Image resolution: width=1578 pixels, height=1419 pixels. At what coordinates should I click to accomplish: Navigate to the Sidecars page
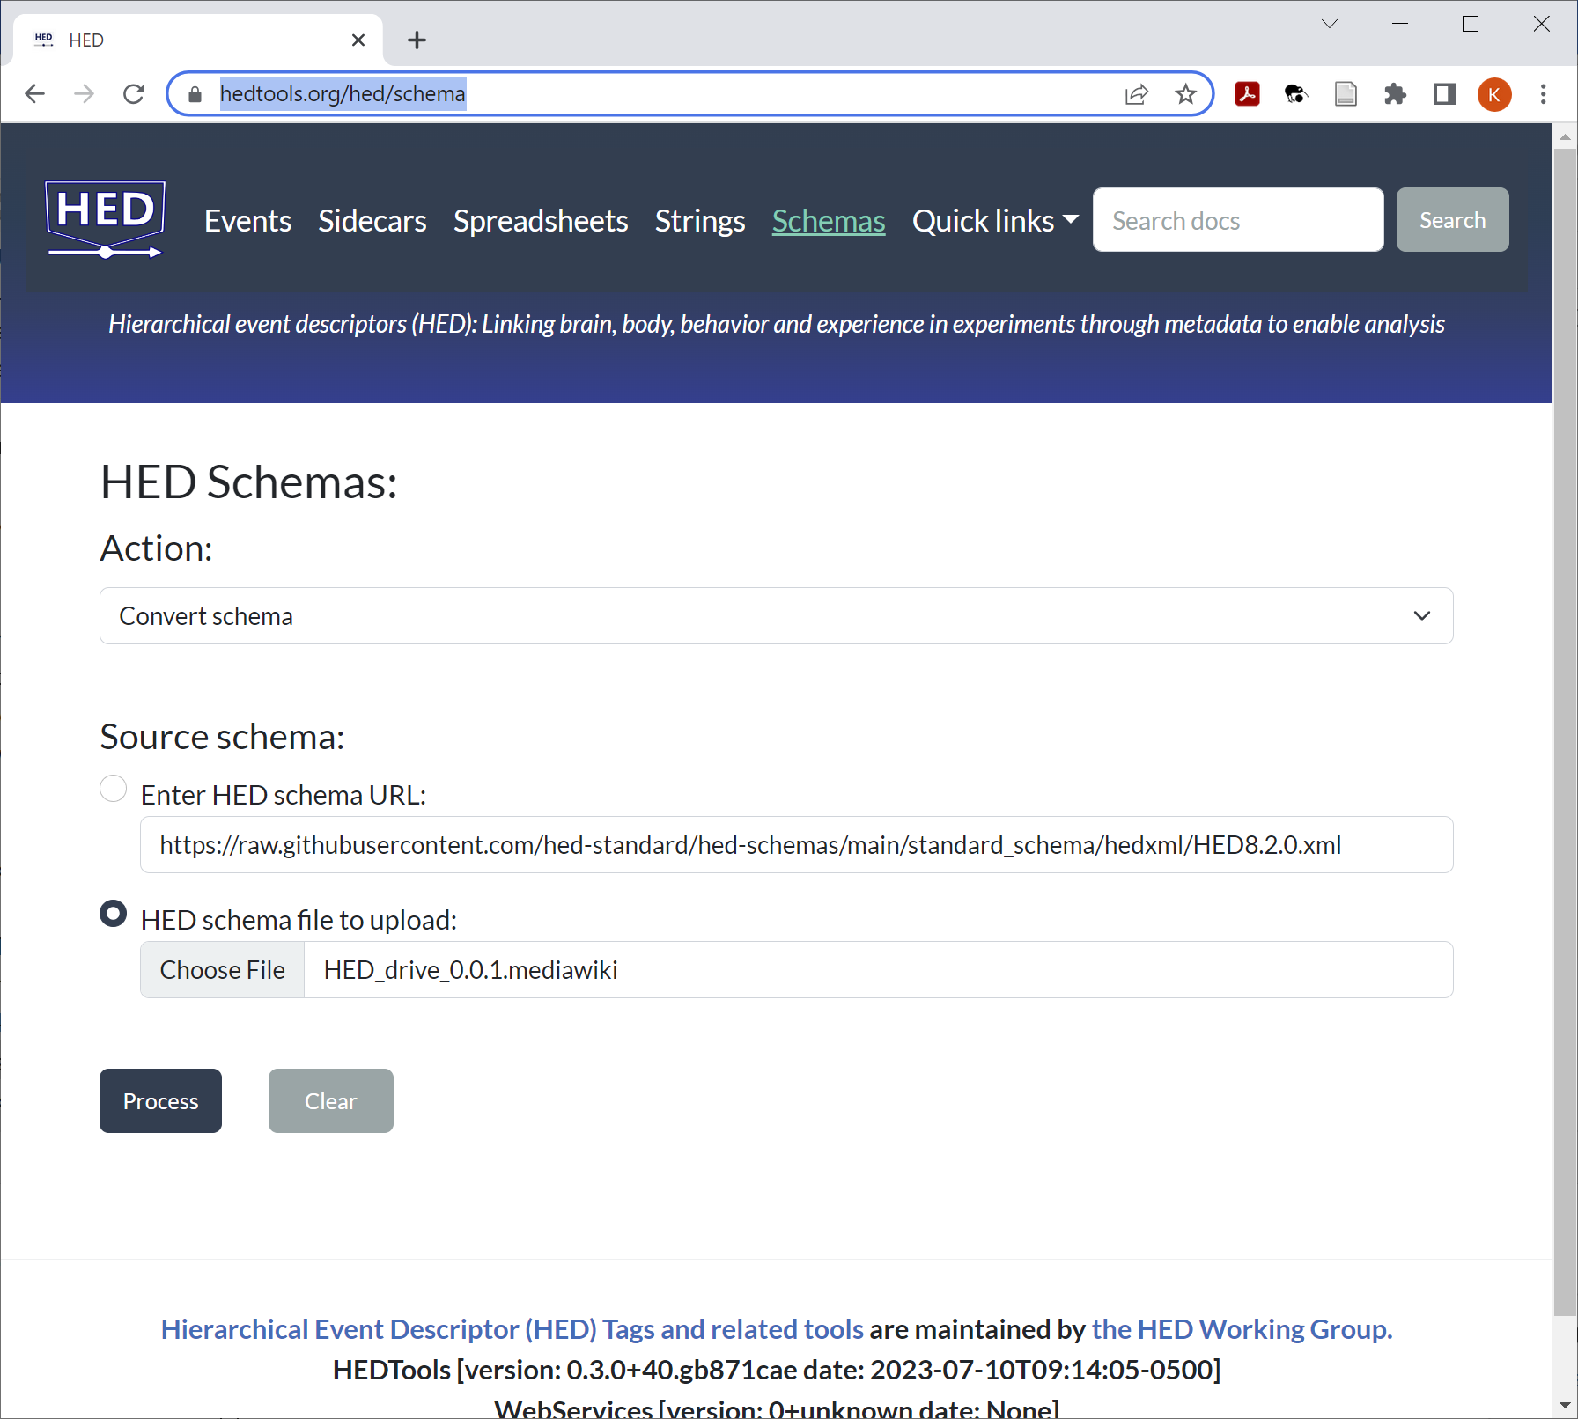(372, 221)
